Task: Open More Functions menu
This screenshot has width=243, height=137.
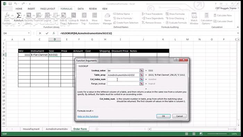Action: pyautogui.click(x=94, y=19)
